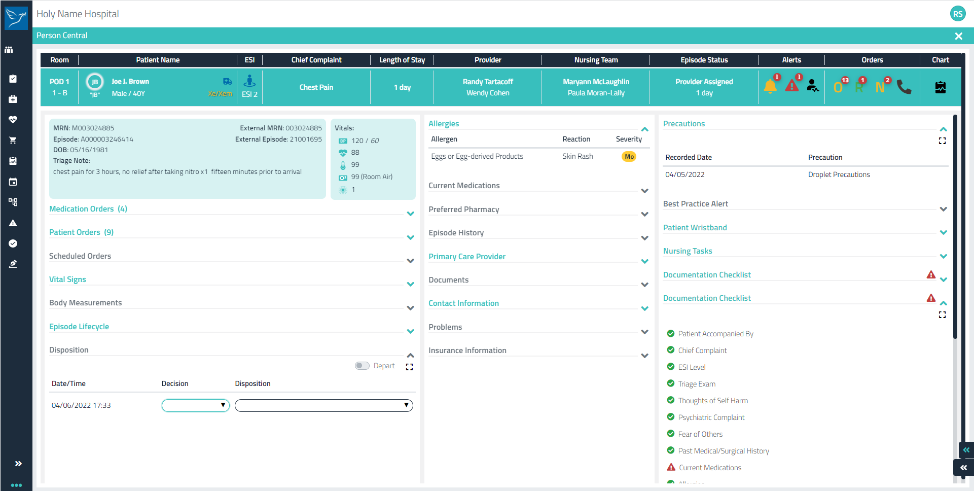Open the N orders indicator with 2 badge
Image resolution: width=974 pixels, height=491 pixels.
coord(881,87)
